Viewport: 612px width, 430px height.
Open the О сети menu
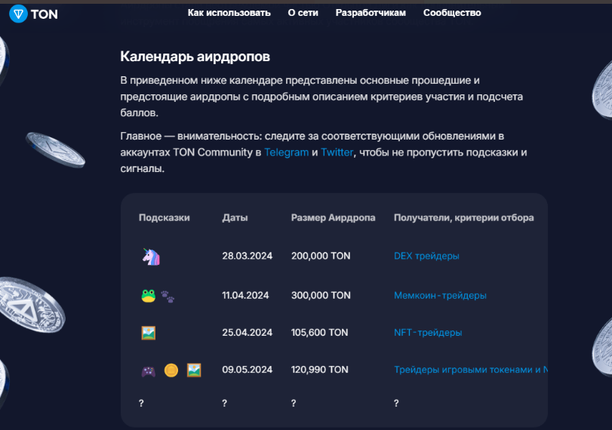303,13
